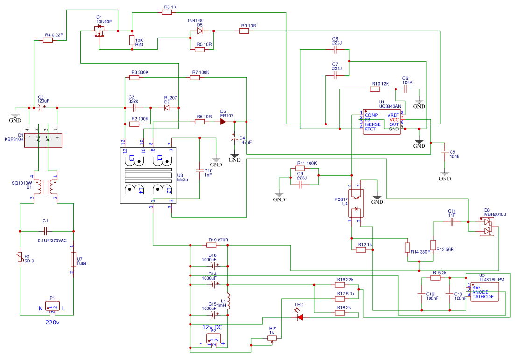Select the U5 TL431AILPM regulator block
This screenshot has width=515, height=357.
pyautogui.click(x=485, y=292)
